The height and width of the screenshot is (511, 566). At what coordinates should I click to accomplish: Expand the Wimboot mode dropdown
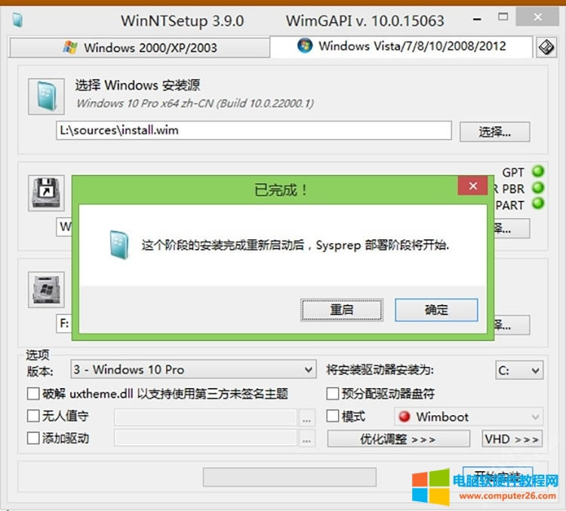click(469, 417)
